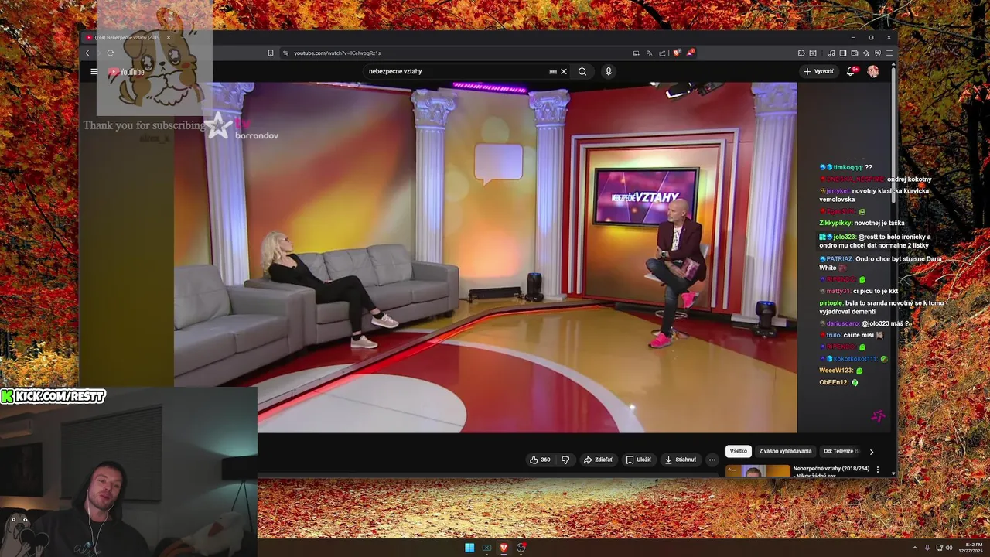Open Brave Rewards triangle icon
This screenshot has height=557, width=990.
tap(691, 53)
